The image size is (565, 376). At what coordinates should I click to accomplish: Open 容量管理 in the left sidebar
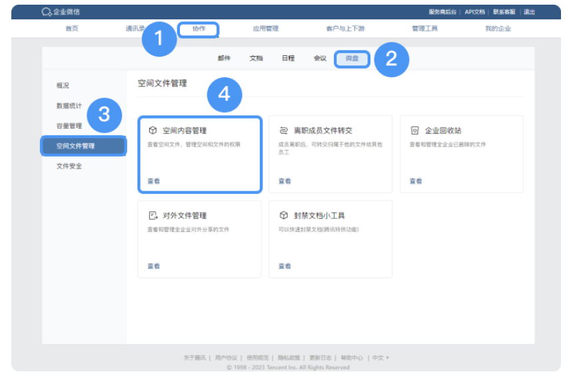[x=69, y=126]
